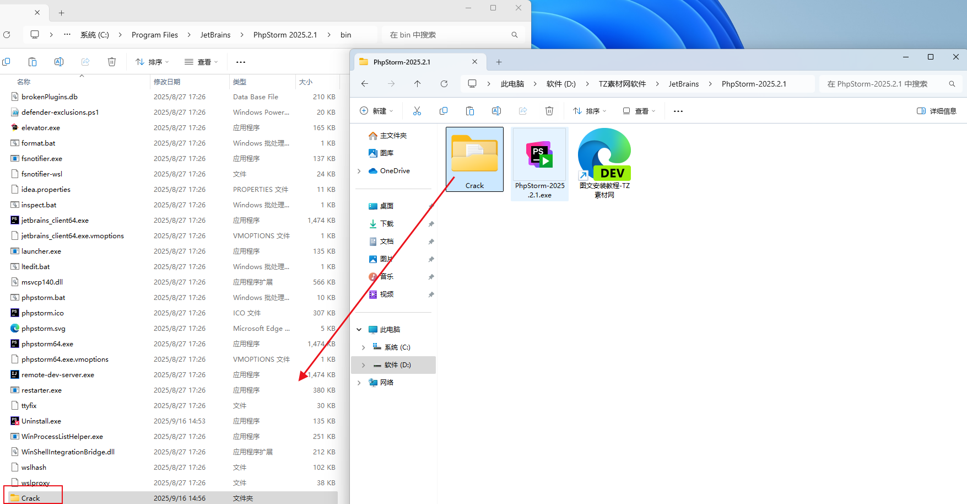Open new tab in bin window

61,13
